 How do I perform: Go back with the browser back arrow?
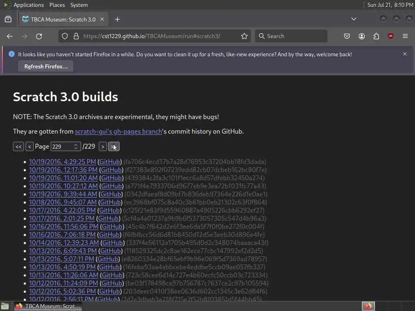pos(10,36)
